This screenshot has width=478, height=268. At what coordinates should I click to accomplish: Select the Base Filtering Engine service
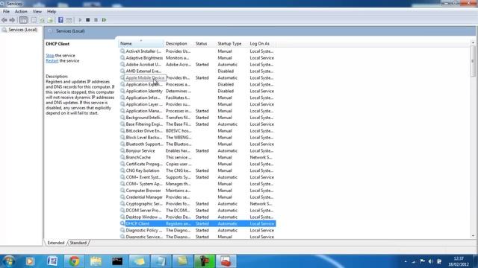pos(197,124)
